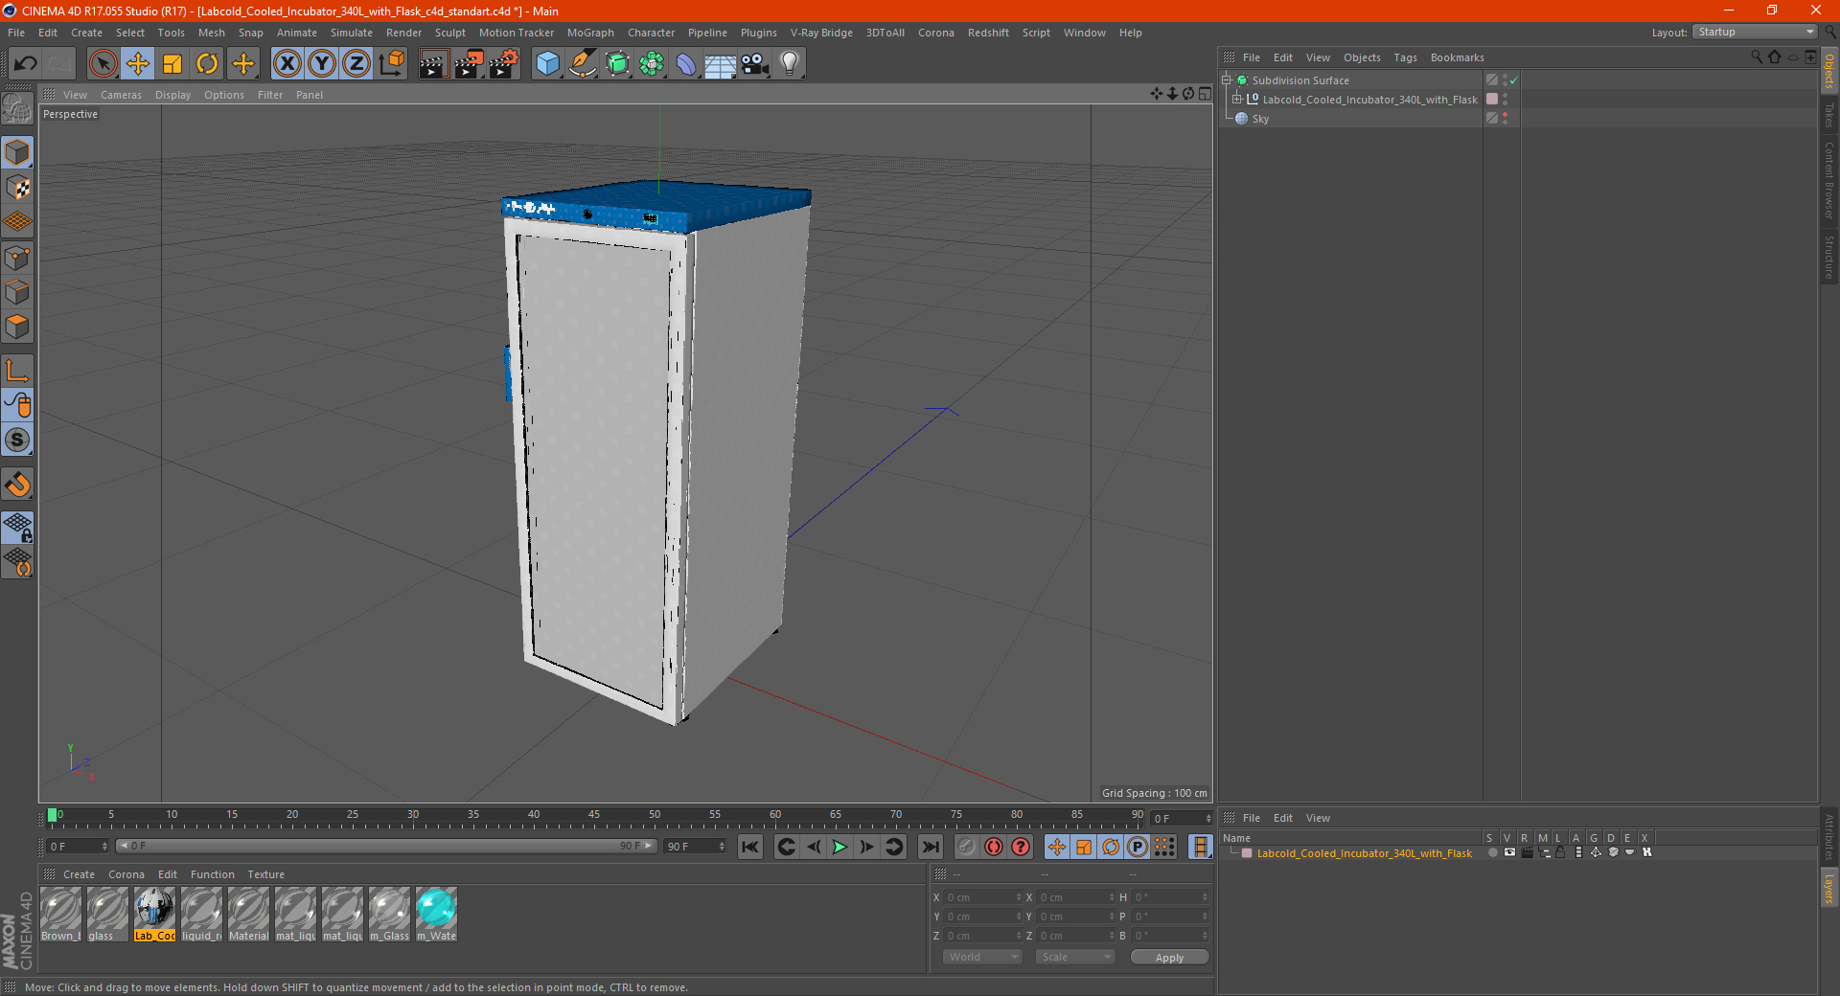Screen dimensions: 1840x996
Task: Toggle Subdivision Surface enable checkmark
Action: [x=1513, y=80]
